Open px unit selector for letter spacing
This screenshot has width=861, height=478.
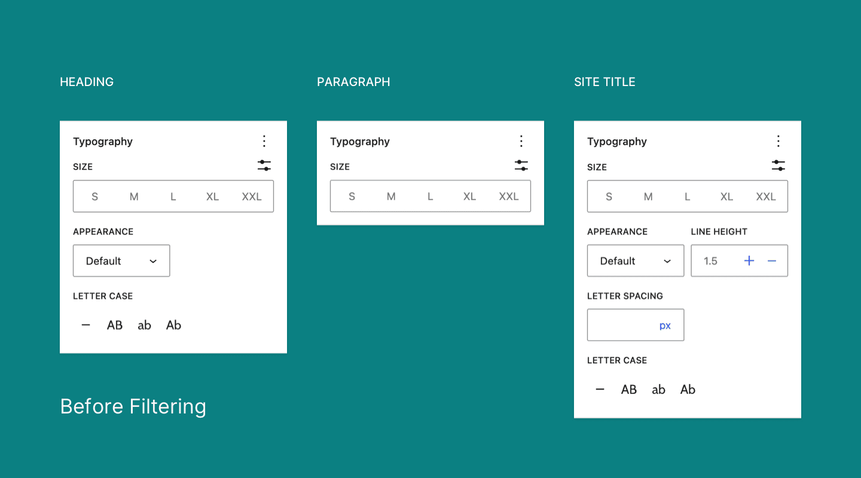point(665,326)
